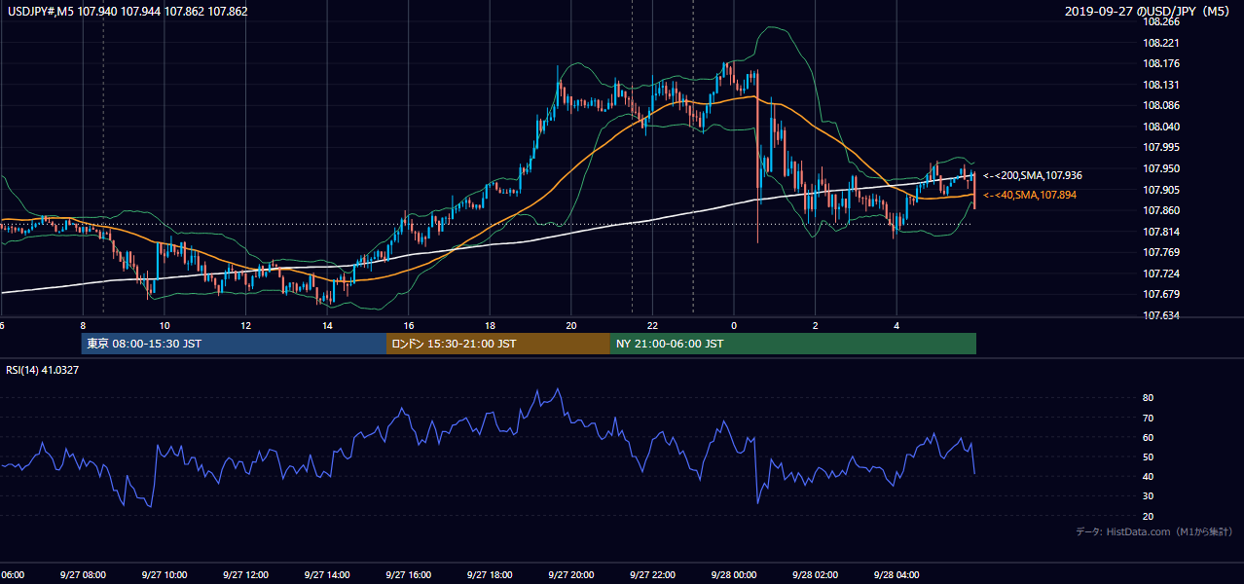Click the 9/28 04:00 date axis label
This screenshot has width=1244, height=584.
pos(896,575)
